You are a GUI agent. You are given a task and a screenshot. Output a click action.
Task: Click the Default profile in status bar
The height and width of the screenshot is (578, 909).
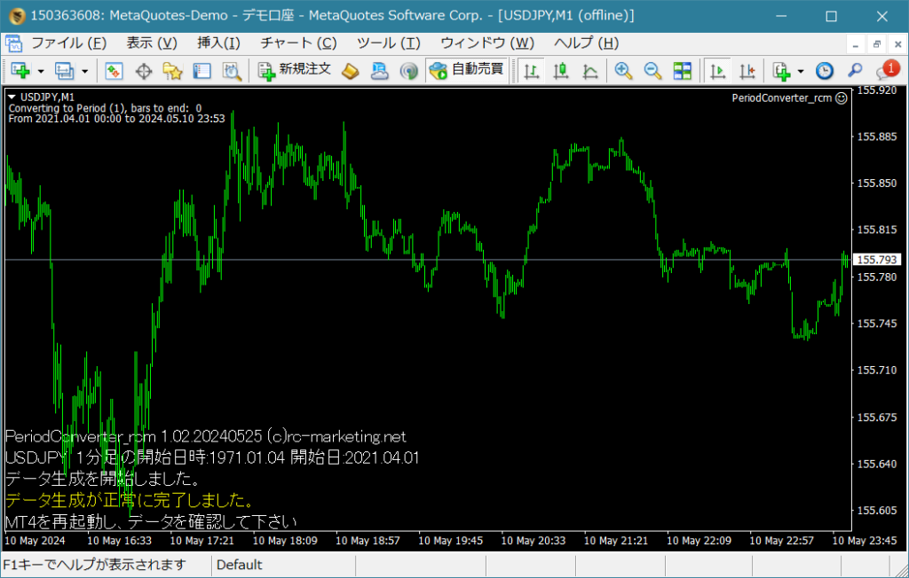[x=240, y=565]
